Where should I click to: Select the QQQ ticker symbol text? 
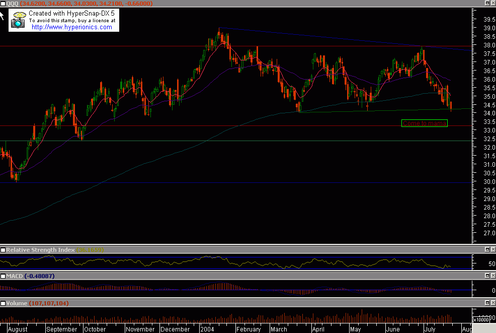point(13,3)
